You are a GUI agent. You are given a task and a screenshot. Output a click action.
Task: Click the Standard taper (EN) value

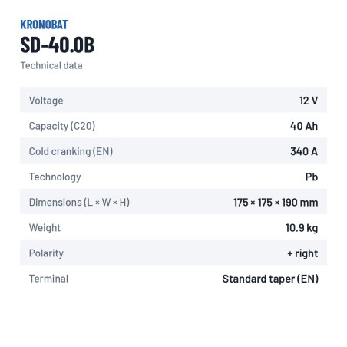[270, 279]
